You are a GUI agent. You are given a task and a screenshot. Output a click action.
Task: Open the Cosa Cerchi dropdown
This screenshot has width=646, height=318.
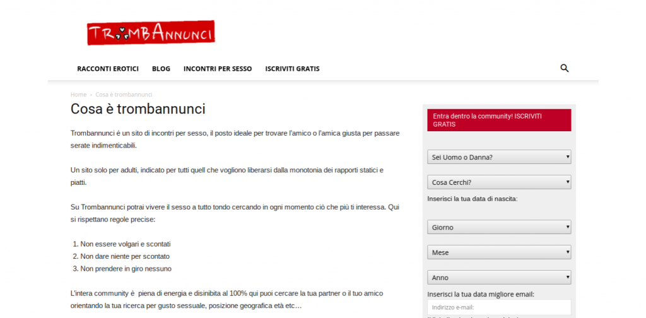pos(499,182)
